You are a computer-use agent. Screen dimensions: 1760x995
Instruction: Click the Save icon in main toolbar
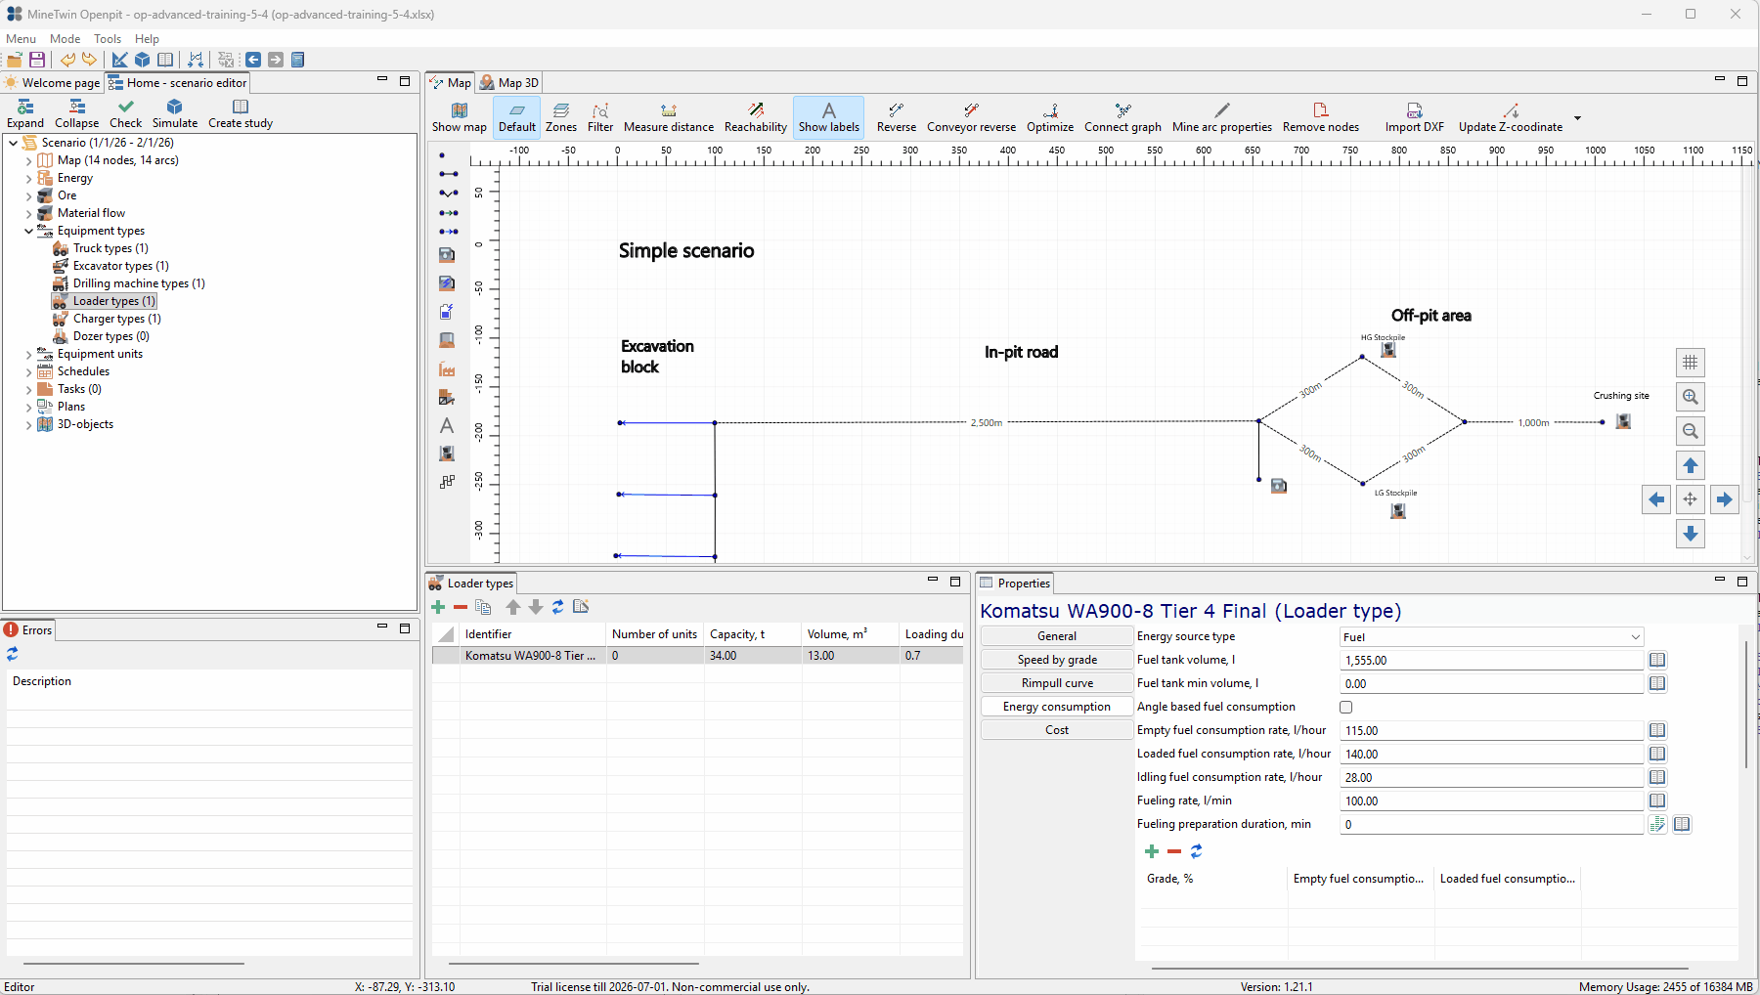click(x=37, y=60)
